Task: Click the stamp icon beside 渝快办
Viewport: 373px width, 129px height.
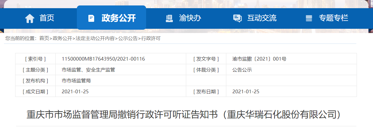Action: click(x=169, y=18)
